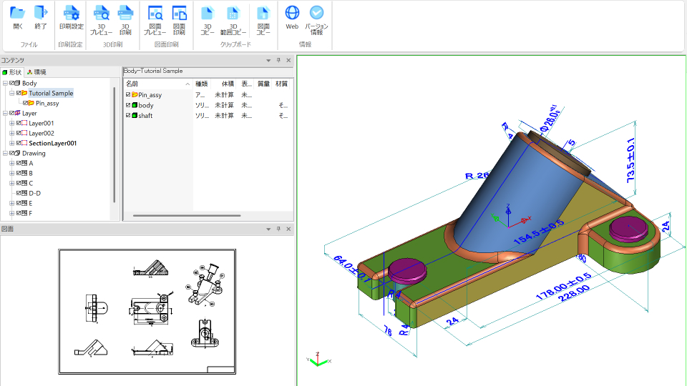Open the Web globe icon
This screenshot has width=687, height=386.
(x=292, y=17)
